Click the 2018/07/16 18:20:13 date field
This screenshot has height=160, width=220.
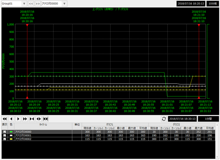pyautogui.click(x=191, y=4)
